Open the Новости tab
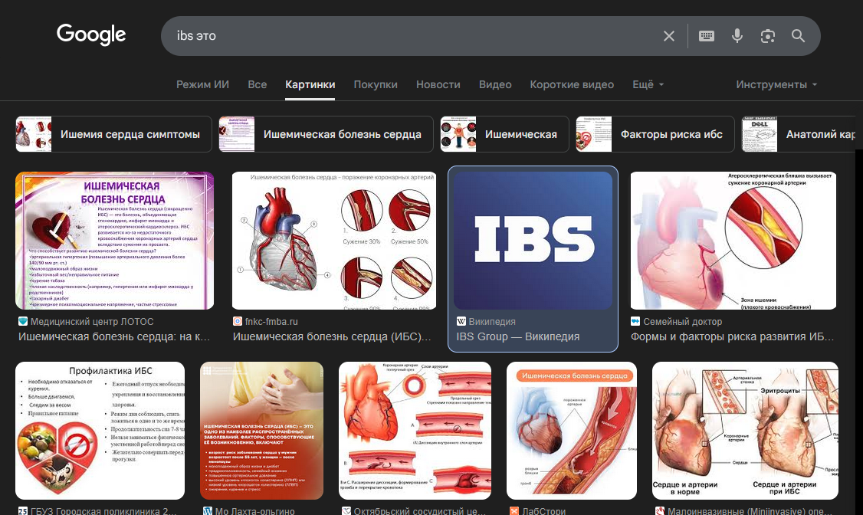This screenshot has height=515, width=863. pos(438,85)
